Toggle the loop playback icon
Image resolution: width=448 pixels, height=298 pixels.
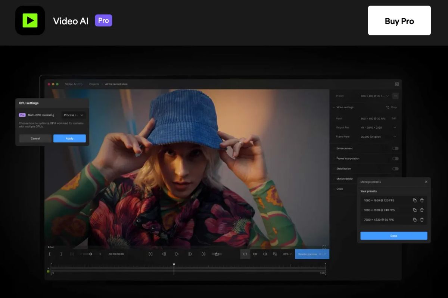tap(217, 254)
